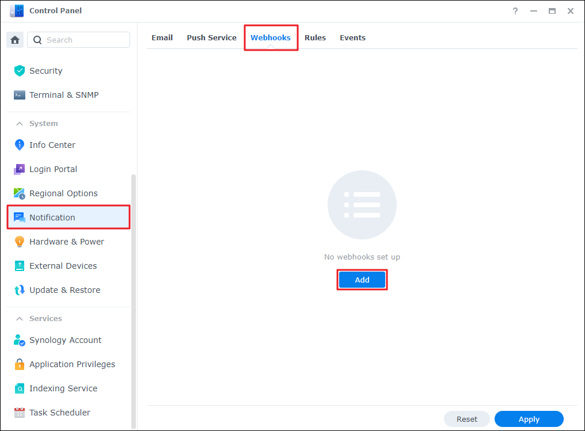Viewport: 585px width, 431px height.
Task: Select Notification label in sidebar
Action: pos(52,218)
